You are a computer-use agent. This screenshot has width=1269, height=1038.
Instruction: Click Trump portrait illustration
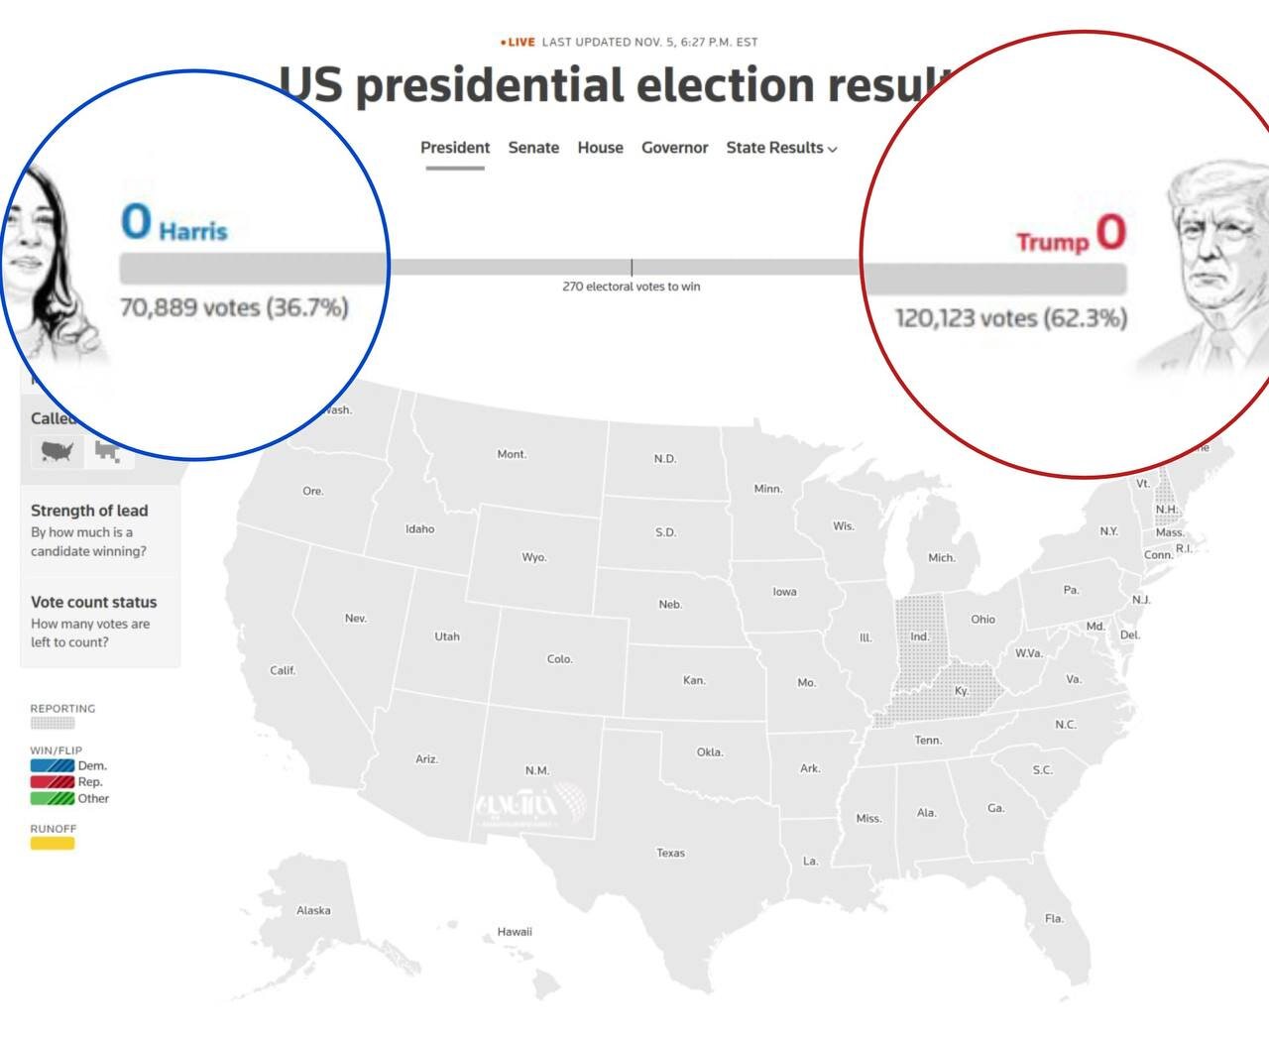(x=1214, y=268)
